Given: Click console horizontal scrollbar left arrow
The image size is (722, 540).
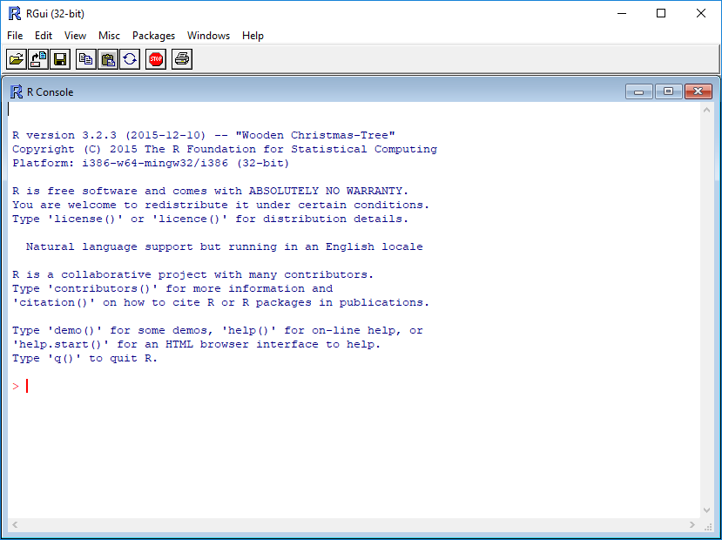Looking at the screenshot, I should (x=15, y=525).
